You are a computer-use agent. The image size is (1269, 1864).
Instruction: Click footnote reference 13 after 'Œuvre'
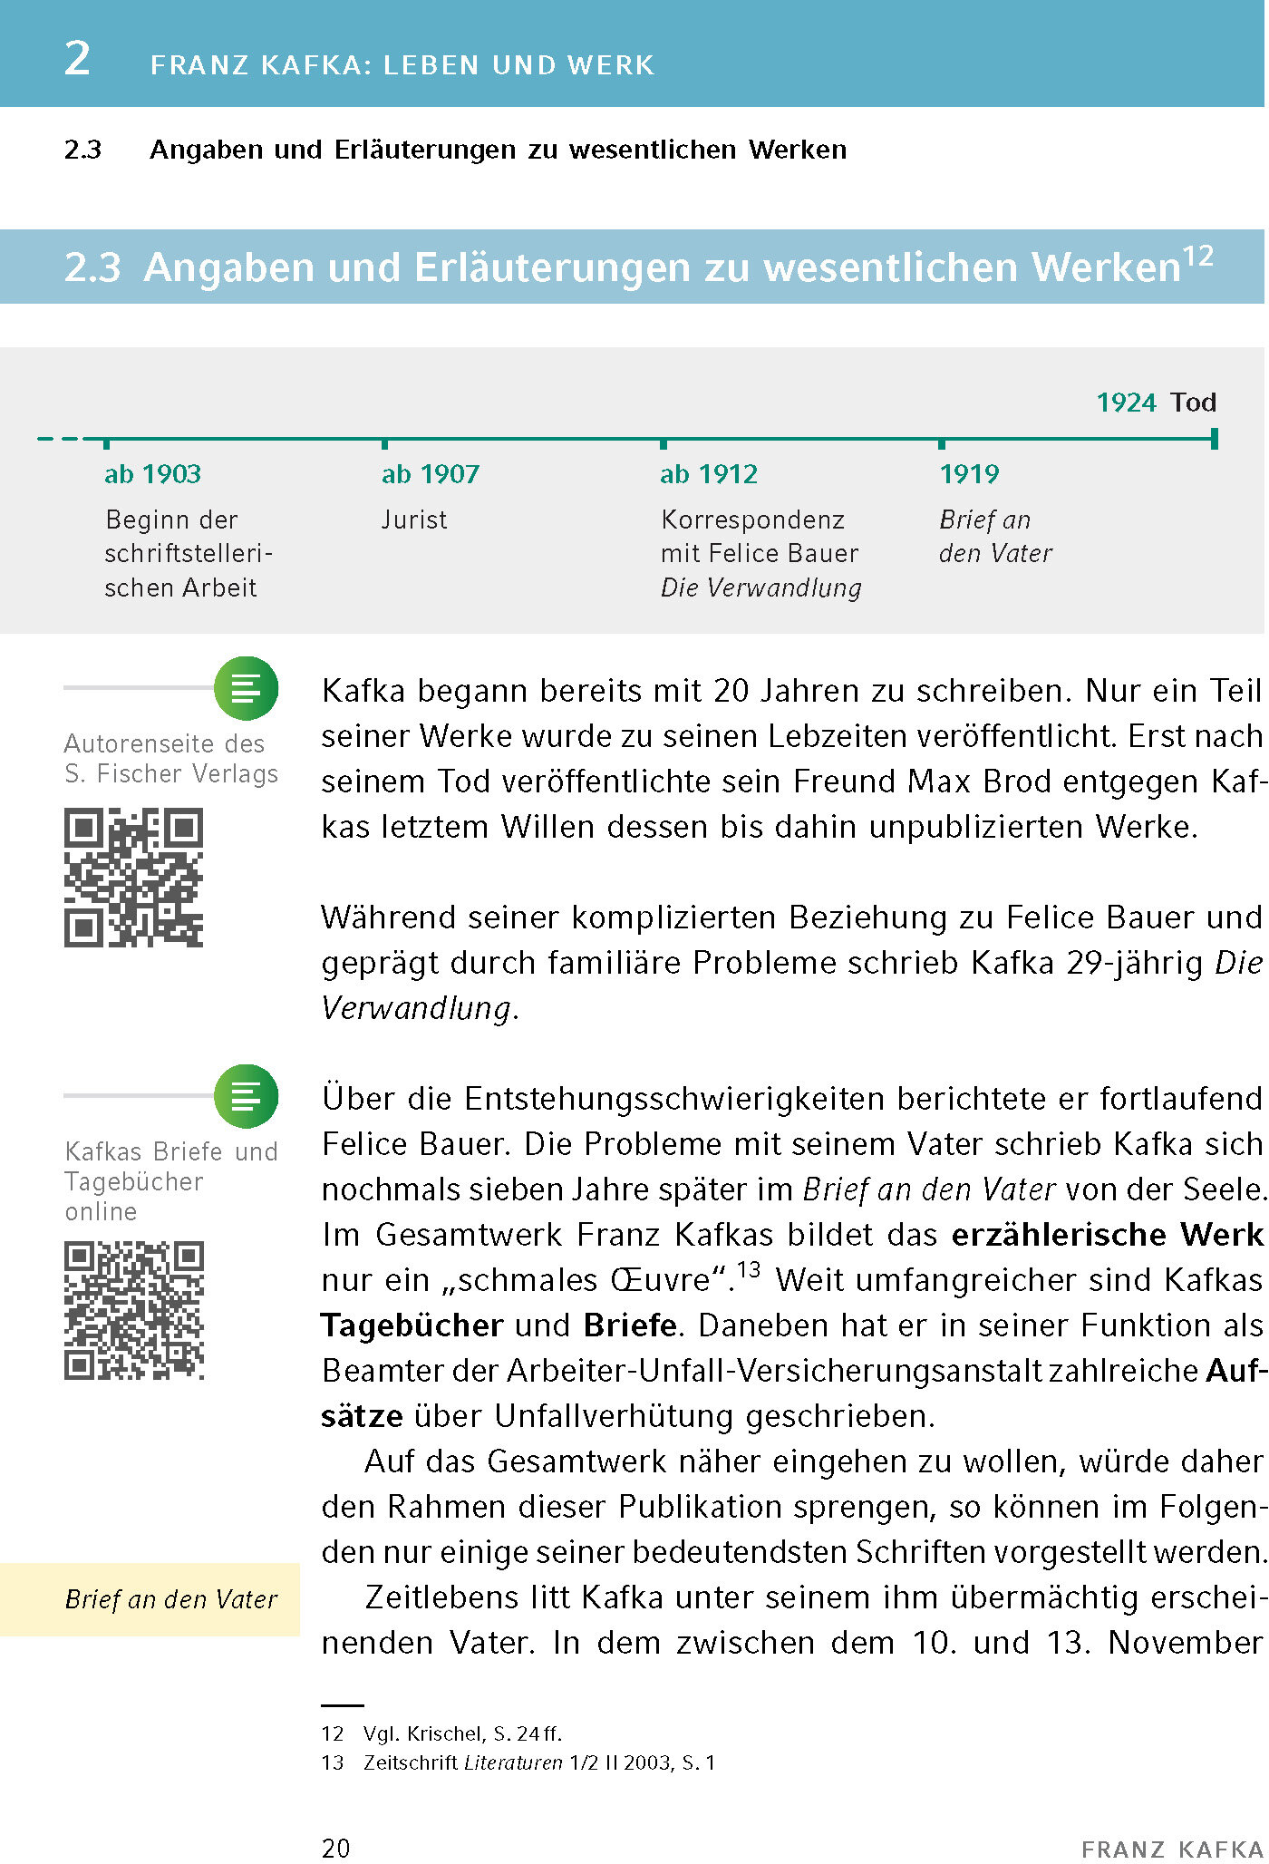[x=749, y=1269]
